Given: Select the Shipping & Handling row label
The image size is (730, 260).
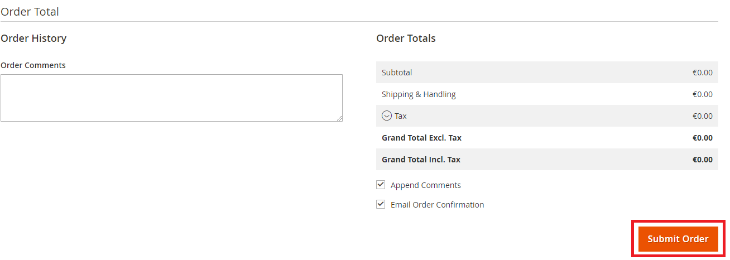Looking at the screenshot, I should [x=419, y=94].
